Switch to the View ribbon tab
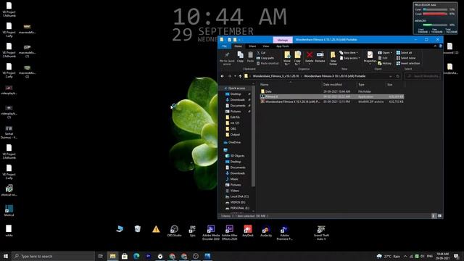 click(266, 46)
